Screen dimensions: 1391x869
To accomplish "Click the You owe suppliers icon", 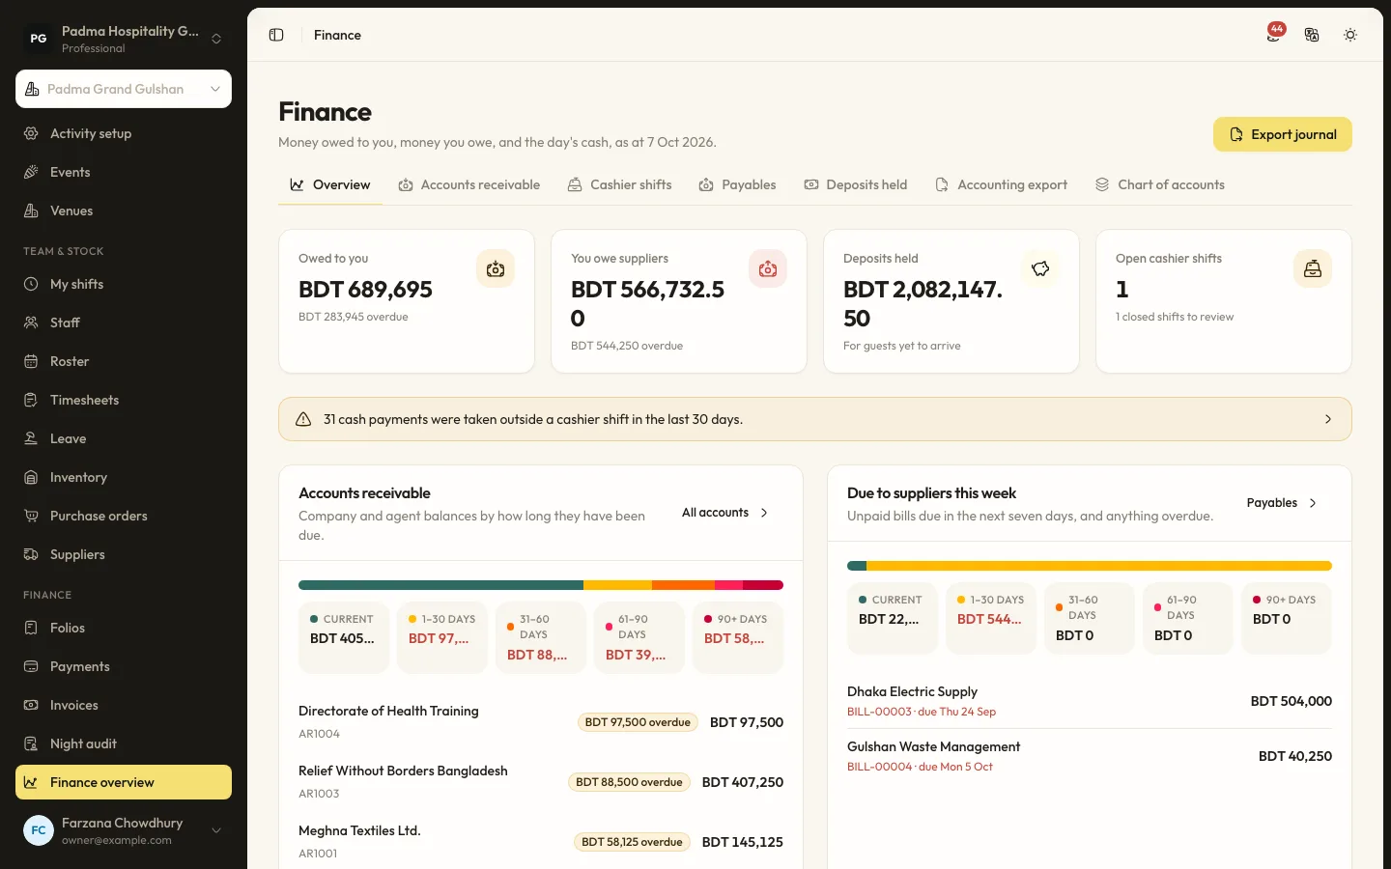I will [768, 268].
